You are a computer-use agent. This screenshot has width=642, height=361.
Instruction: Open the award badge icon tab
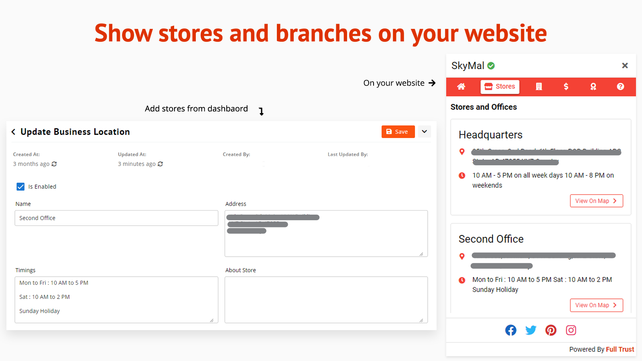[593, 87]
